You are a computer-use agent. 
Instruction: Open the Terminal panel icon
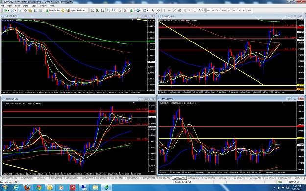(36, 10)
